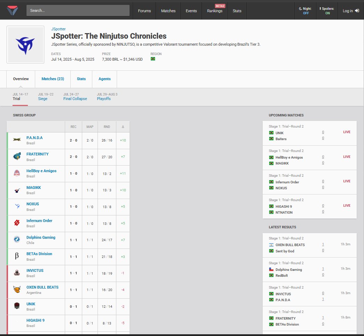364x336 pixels.
Task: Click the Brazil region flag icon
Action: click(153, 59)
